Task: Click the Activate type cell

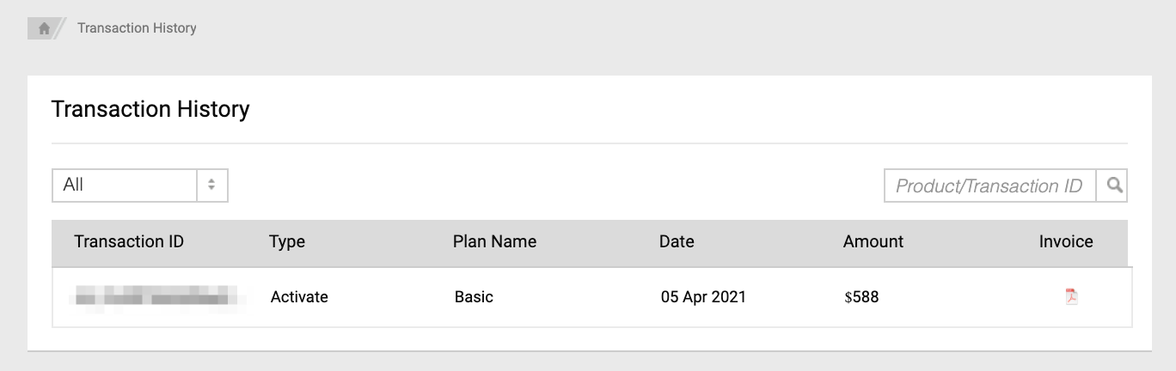Action: tap(299, 297)
